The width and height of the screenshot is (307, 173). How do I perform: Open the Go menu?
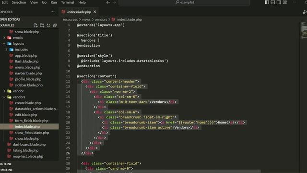point(44,2)
